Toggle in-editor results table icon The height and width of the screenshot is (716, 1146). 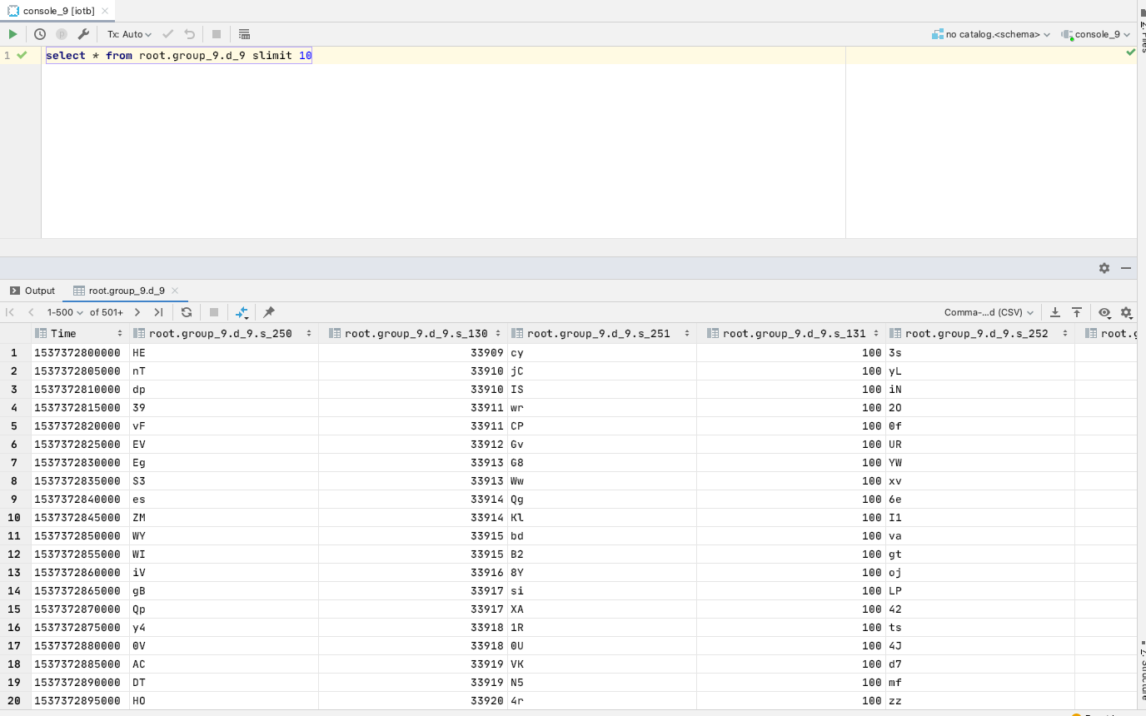(244, 34)
